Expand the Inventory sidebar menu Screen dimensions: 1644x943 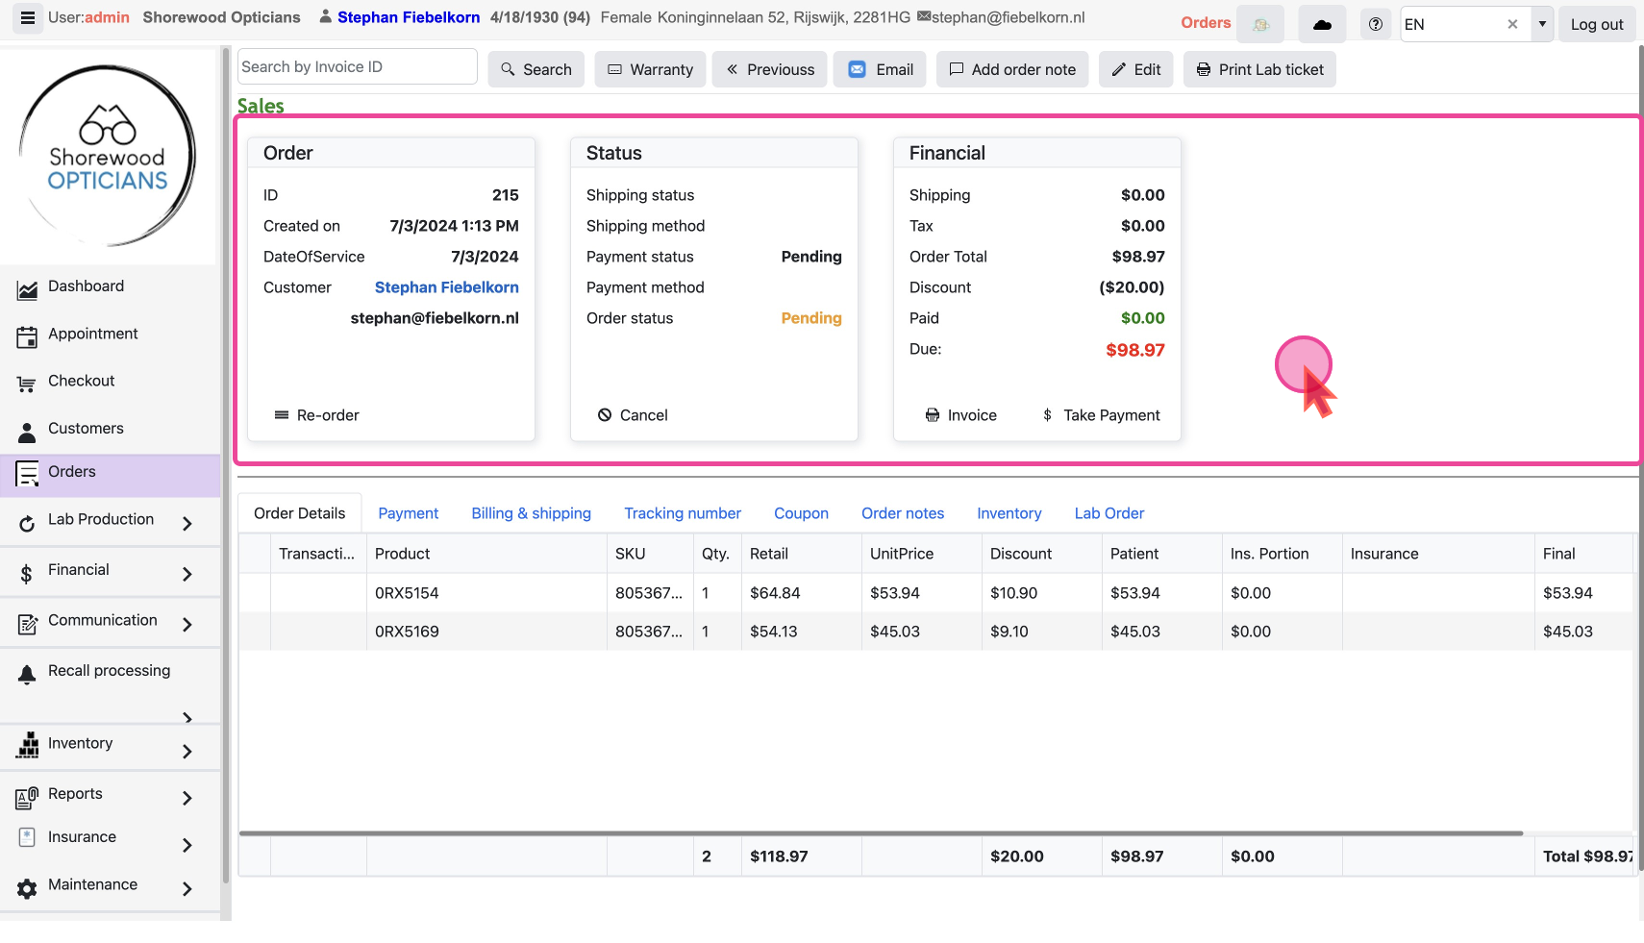(187, 751)
